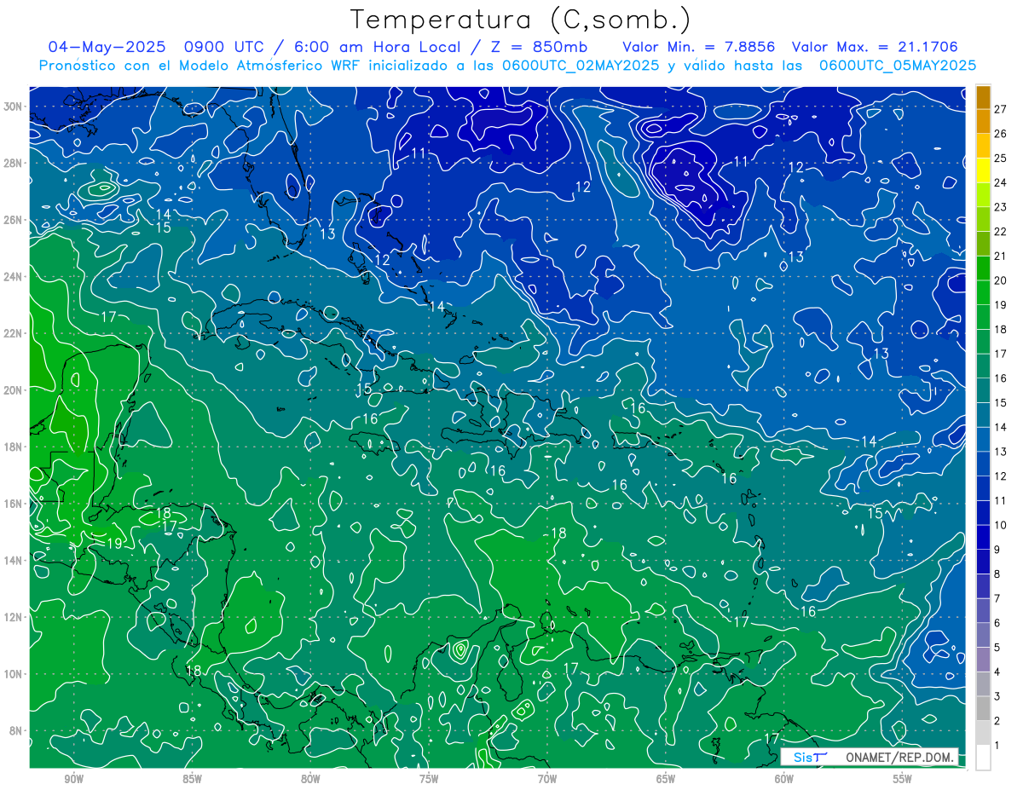Click the "16N" latitude axis label
The image size is (1023, 790).
click(13, 504)
